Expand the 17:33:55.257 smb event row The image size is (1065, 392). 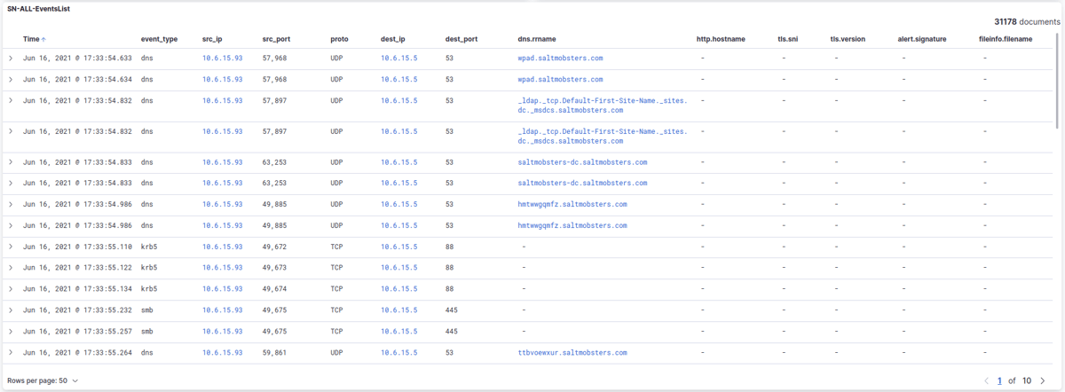click(x=11, y=331)
